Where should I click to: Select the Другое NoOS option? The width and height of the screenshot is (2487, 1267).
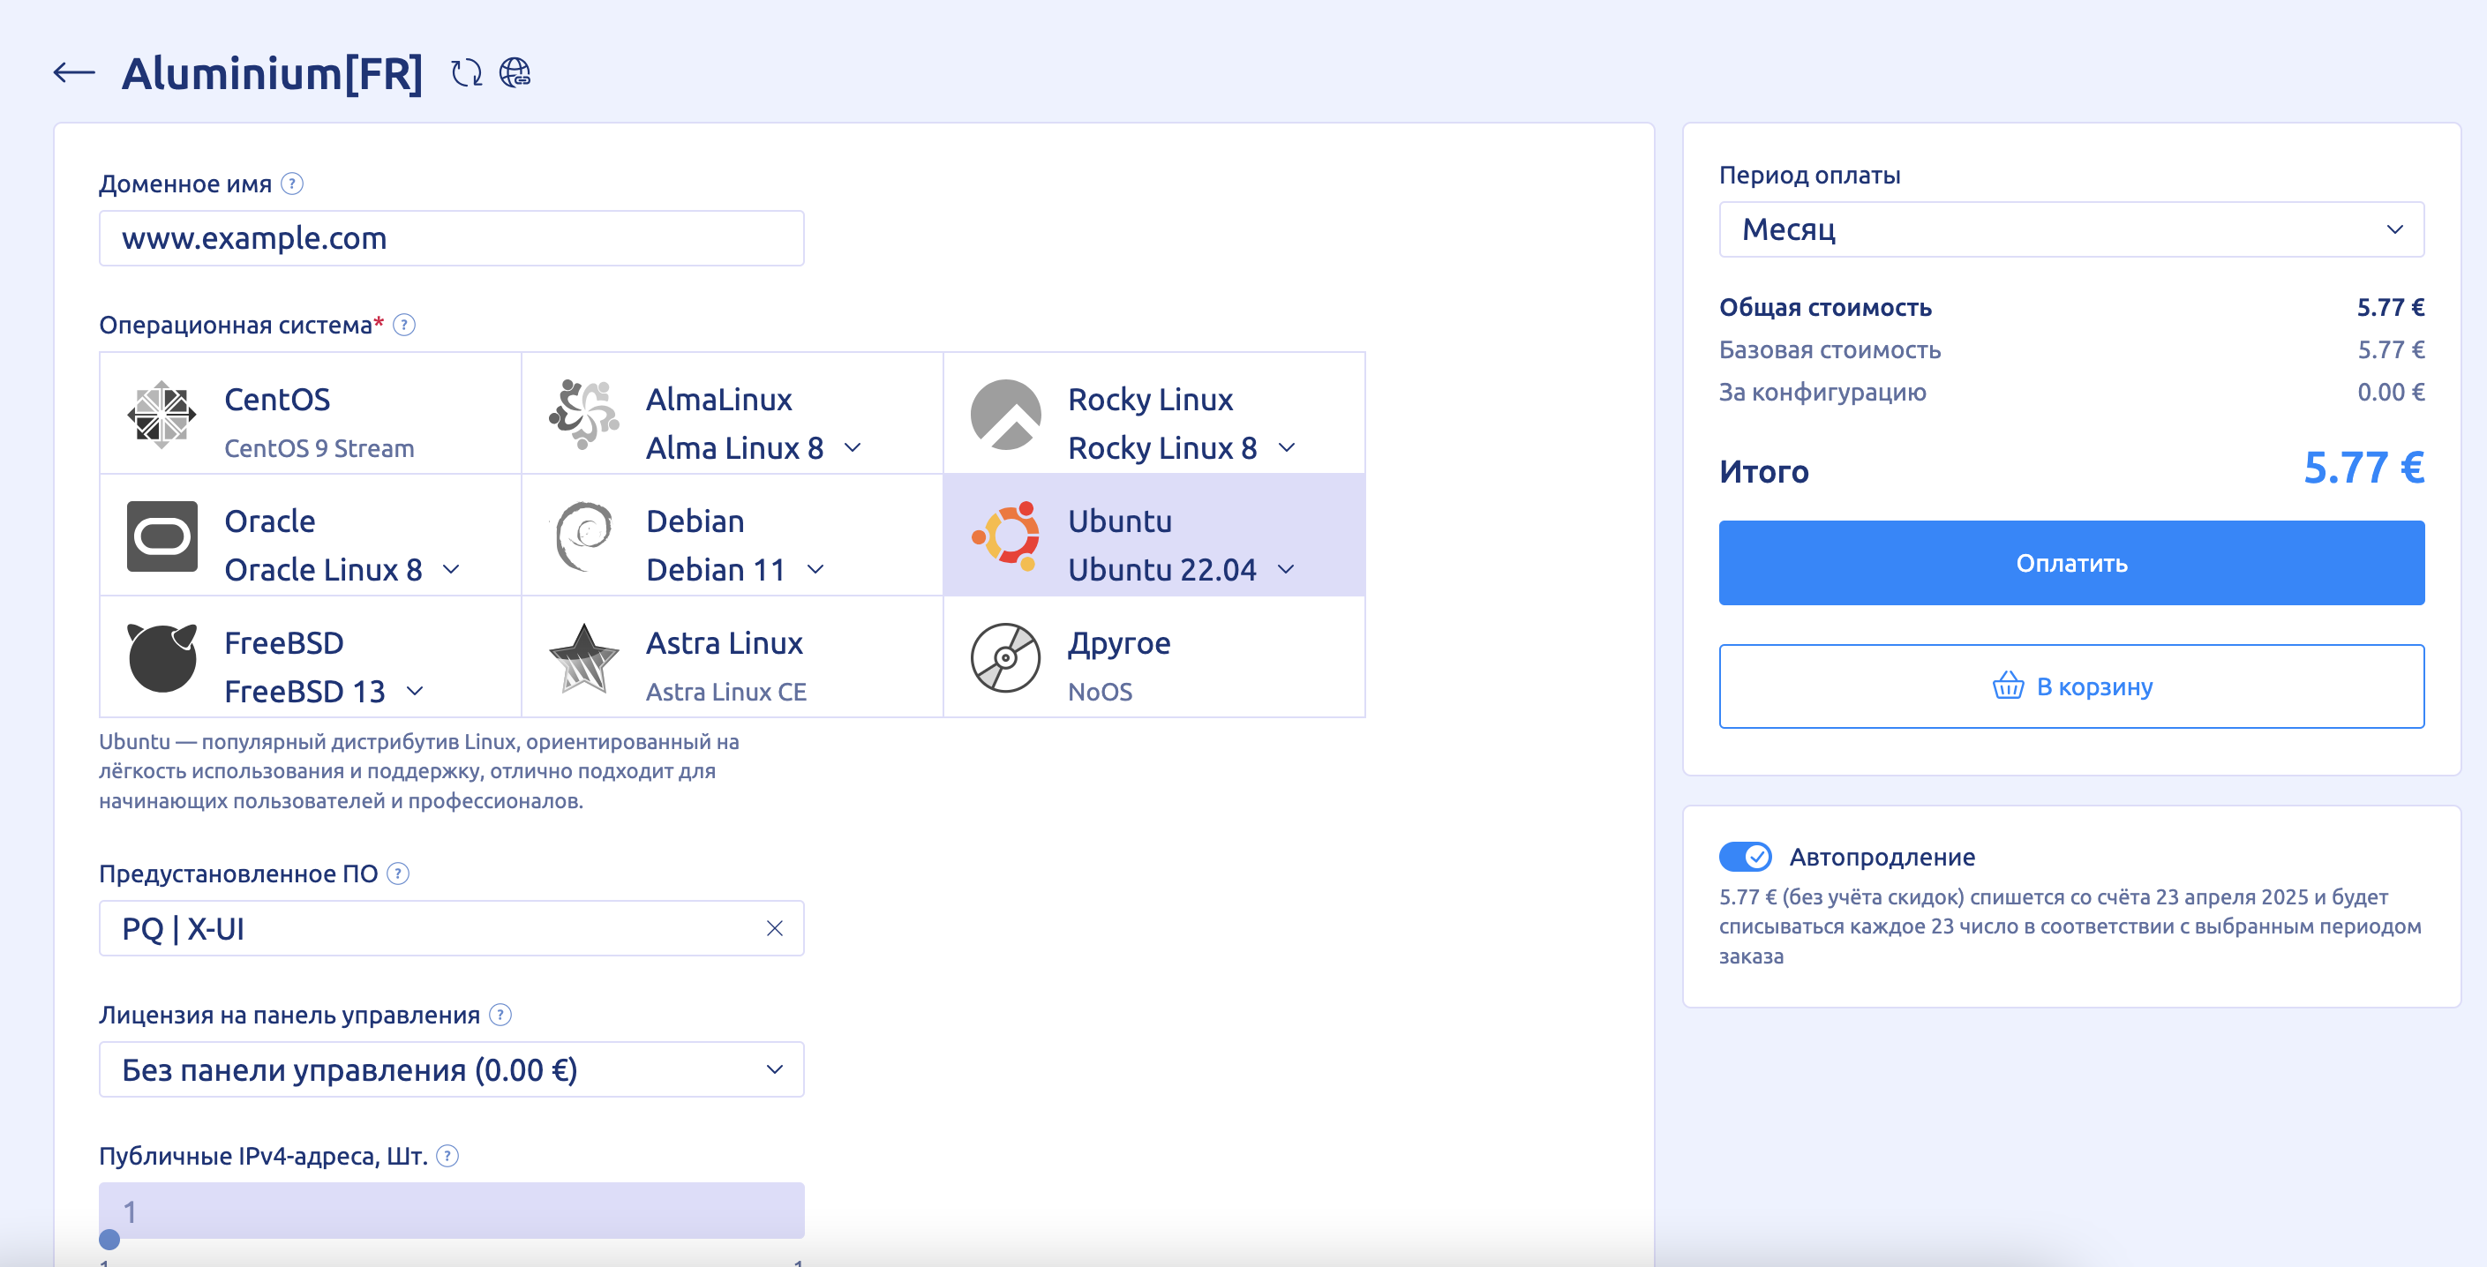(x=1153, y=657)
